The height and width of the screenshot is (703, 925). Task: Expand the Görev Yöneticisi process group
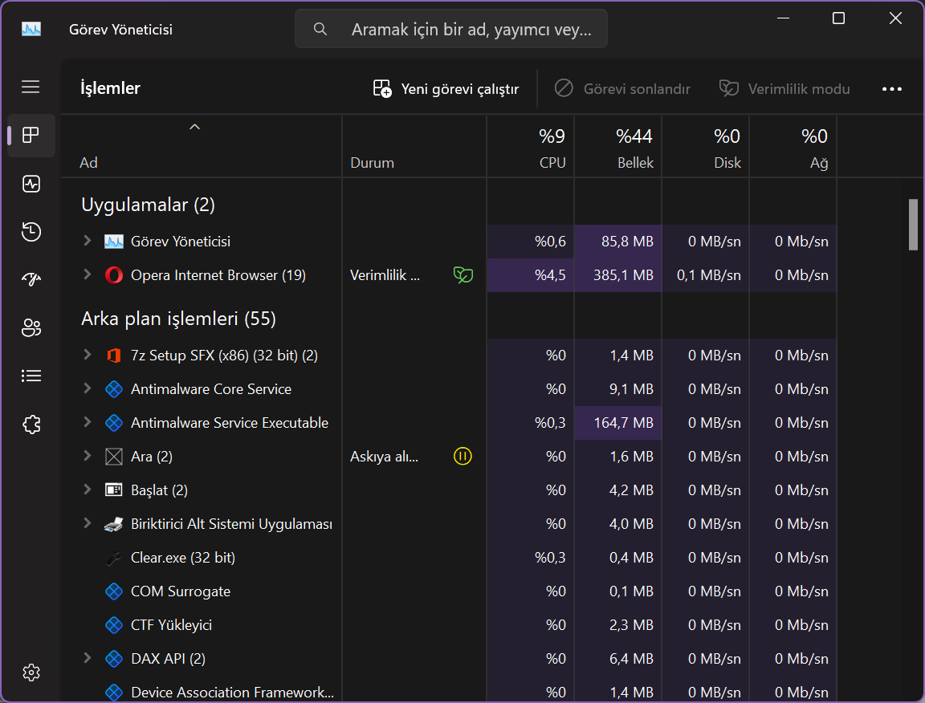[88, 241]
